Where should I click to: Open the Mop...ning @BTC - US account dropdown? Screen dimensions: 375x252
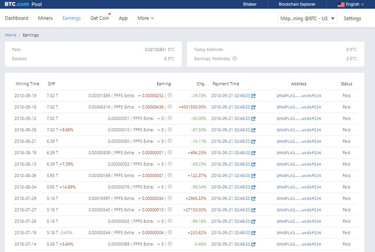click(307, 18)
